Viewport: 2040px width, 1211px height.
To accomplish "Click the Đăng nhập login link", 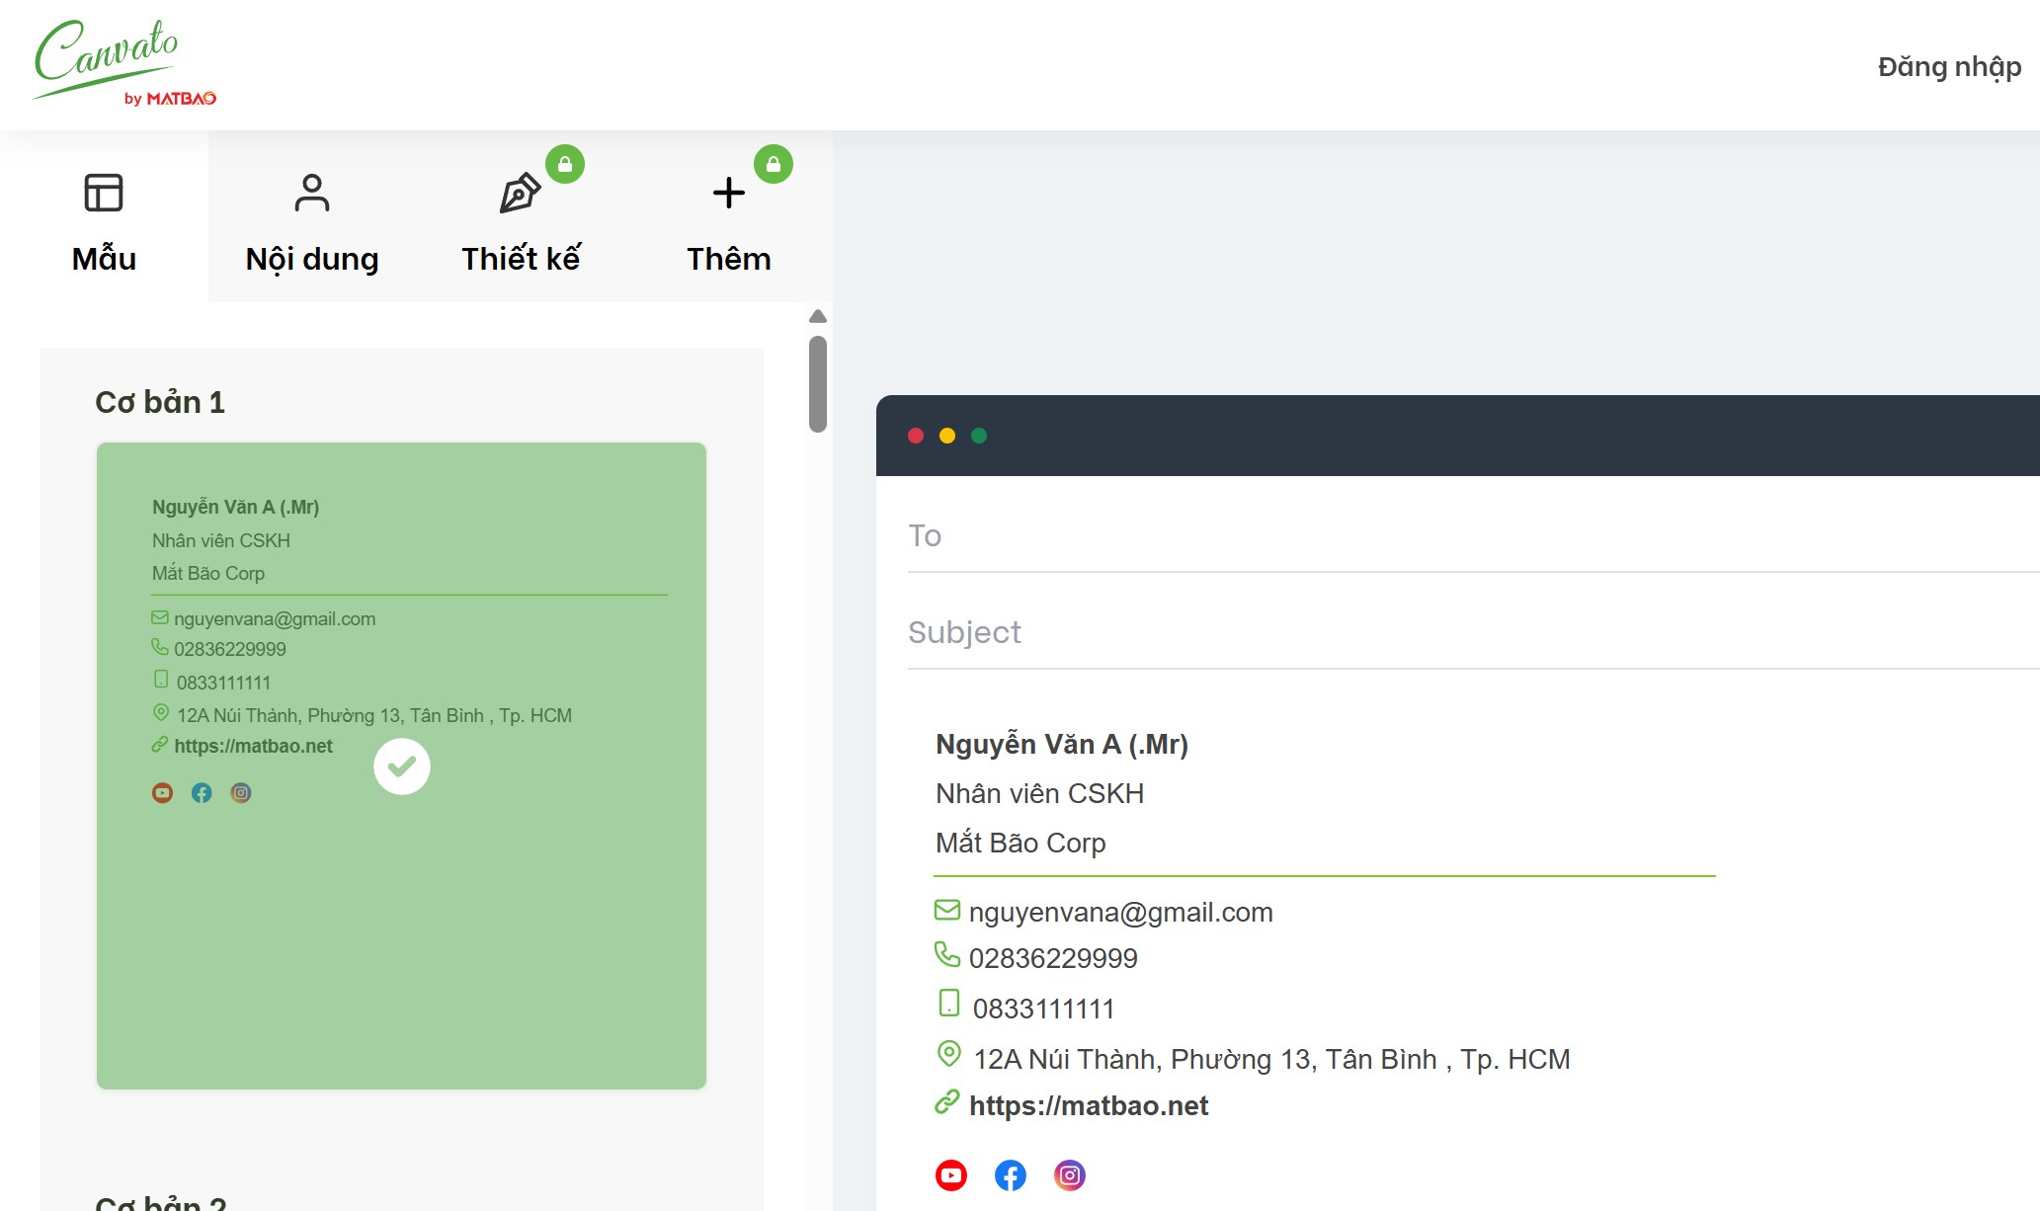I will coord(1949,66).
